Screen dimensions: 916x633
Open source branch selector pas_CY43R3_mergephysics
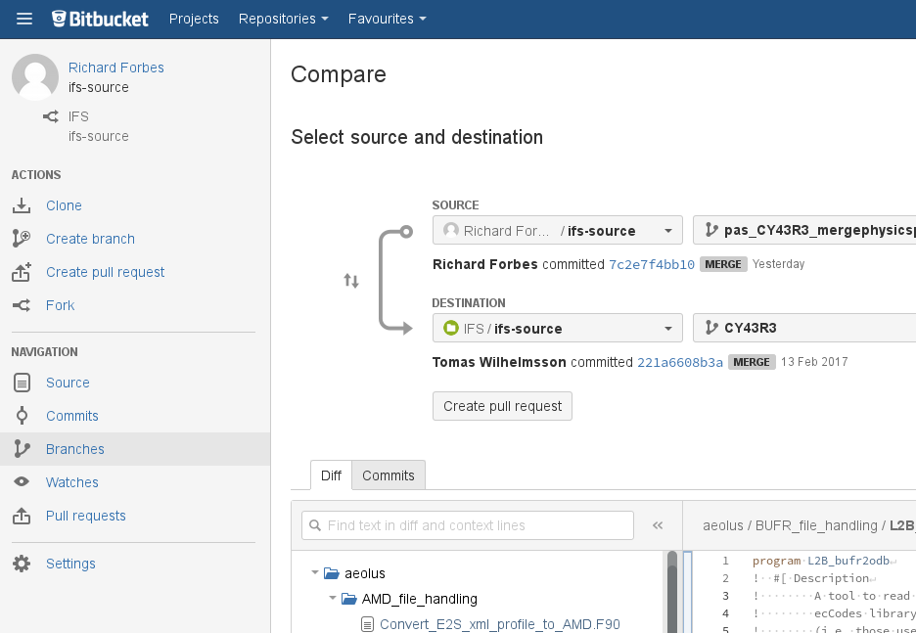coord(804,230)
